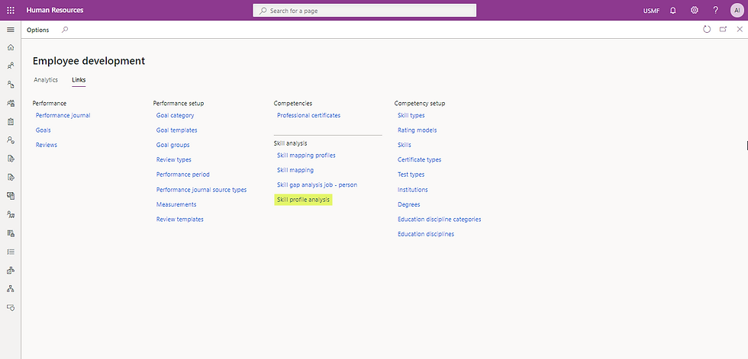The height and width of the screenshot is (359, 748).
Task: Open the document-with-pencil sidebar icon
Action: coord(11,177)
